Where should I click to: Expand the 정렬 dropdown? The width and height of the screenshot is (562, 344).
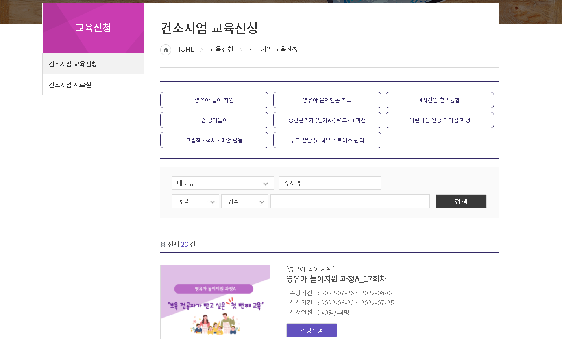(196, 201)
